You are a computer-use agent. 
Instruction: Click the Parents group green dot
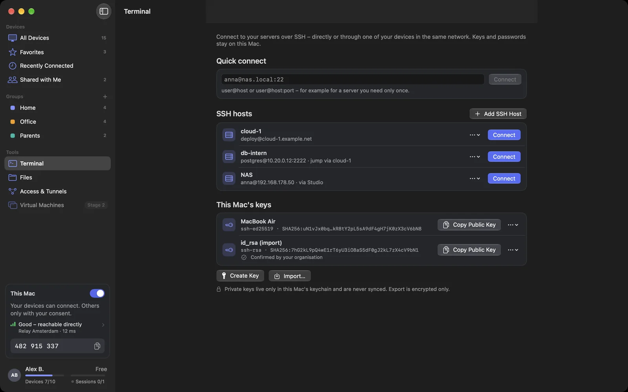13,136
